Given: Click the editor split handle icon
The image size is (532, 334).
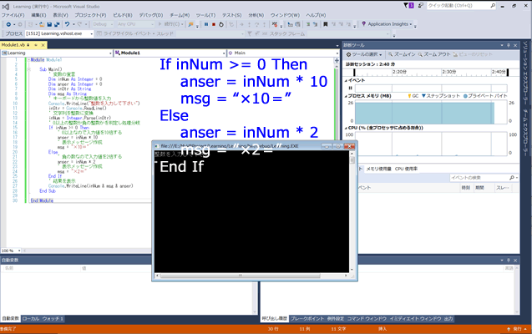Looking at the screenshot, I should [337, 60].
